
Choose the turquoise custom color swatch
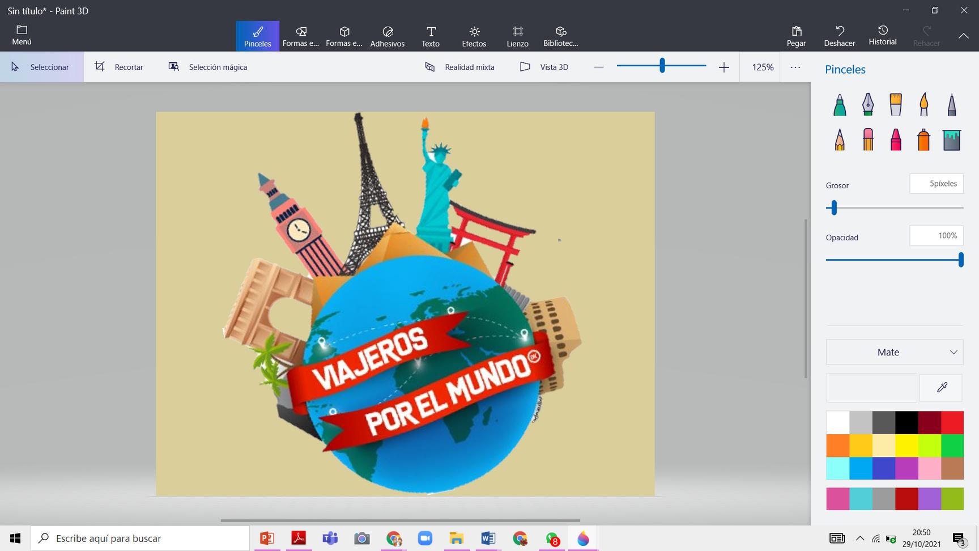click(x=861, y=499)
